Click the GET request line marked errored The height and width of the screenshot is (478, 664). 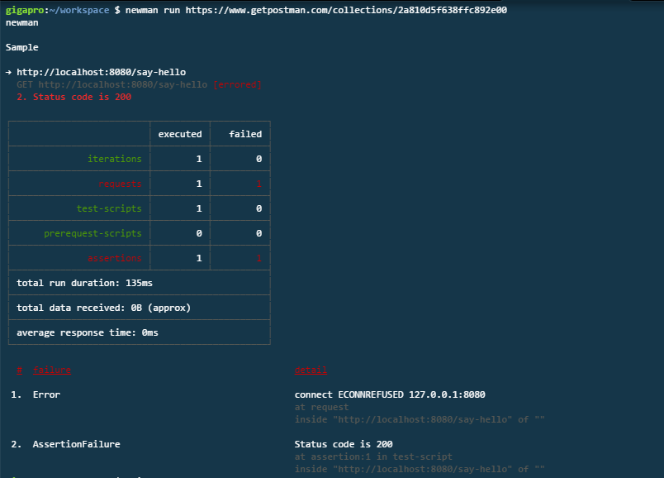click(x=139, y=84)
